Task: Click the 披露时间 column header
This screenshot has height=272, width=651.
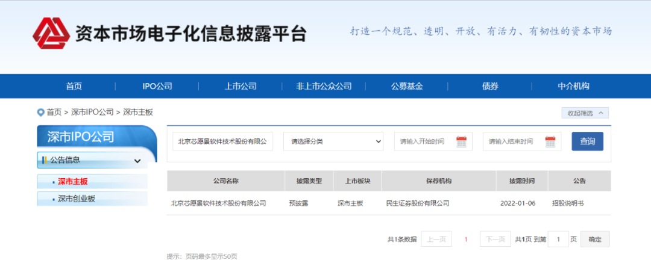Action: point(522,181)
